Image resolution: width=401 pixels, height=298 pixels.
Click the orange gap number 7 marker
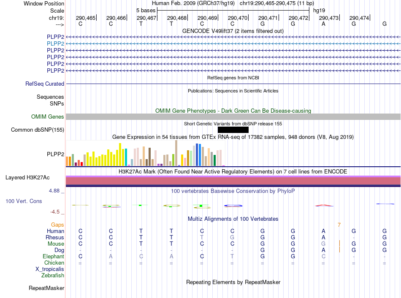pos(339,225)
